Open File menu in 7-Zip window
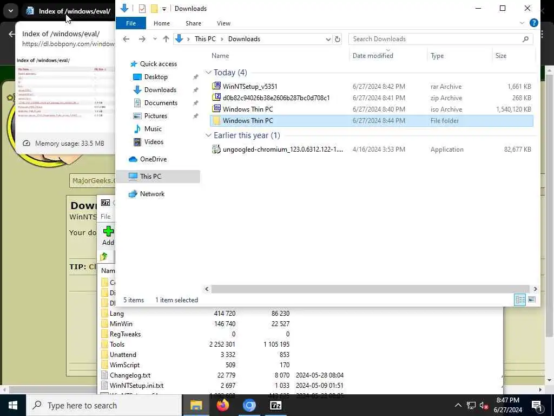Screen dimensions: 554x416 pyautogui.click(x=105, y=217)
